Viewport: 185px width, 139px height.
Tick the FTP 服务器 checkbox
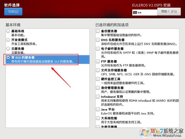[x=98, y=61]
